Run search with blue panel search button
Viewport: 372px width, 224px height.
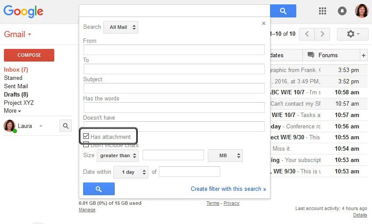[x=99, y=189]
